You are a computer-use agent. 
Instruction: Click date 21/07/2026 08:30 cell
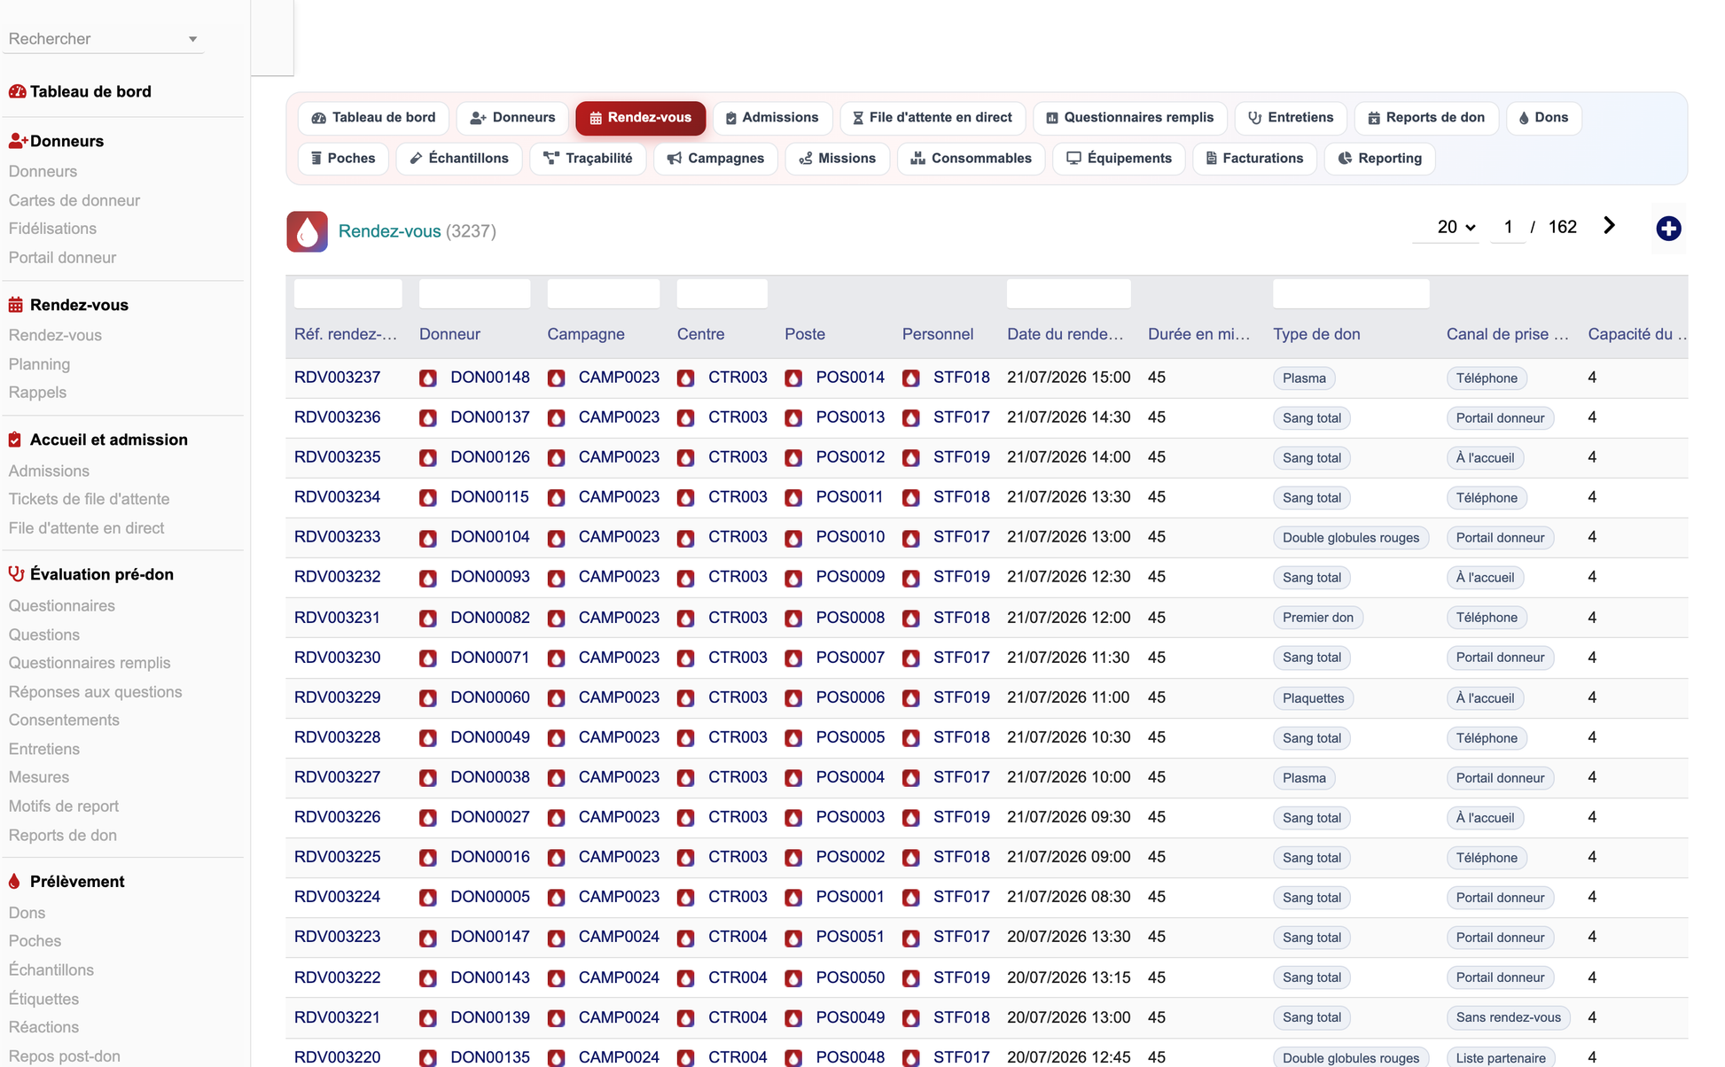pos(1068,897)
